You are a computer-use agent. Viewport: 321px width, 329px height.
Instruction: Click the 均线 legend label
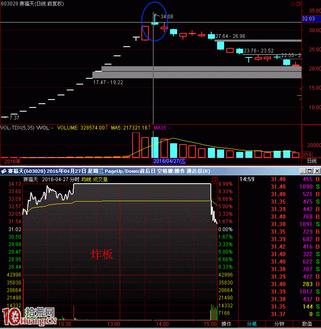click(86, 179)
